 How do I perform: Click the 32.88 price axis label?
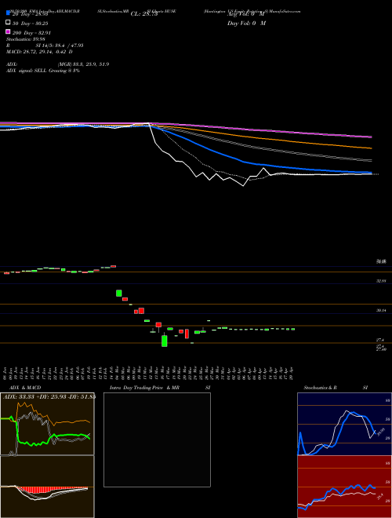click(382, 281)
